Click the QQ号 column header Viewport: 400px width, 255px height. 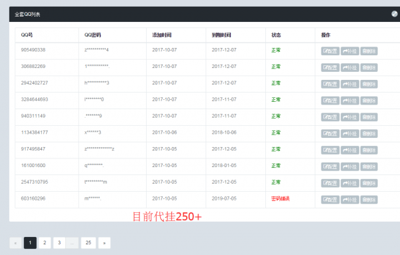coord(27,35)
